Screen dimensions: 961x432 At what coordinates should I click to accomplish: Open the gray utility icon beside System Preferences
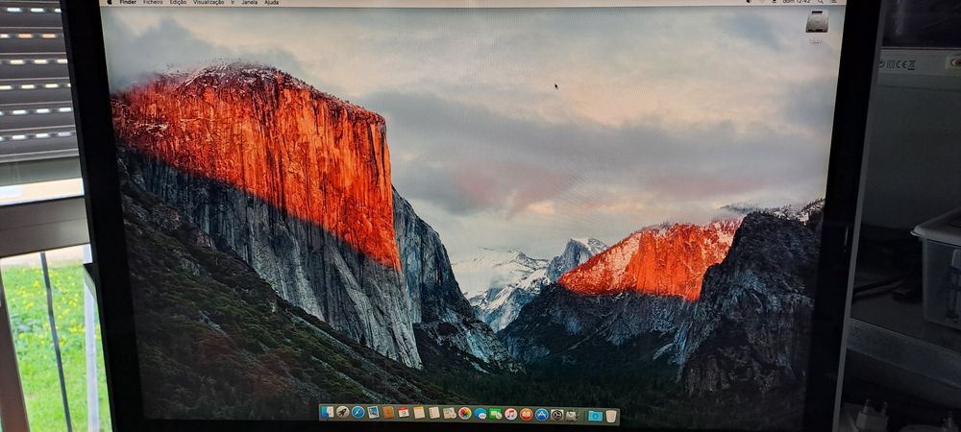pyautogui.click(x=571, y=416)
